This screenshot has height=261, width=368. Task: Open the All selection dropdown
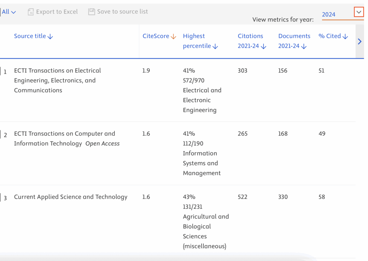point(9,12)
